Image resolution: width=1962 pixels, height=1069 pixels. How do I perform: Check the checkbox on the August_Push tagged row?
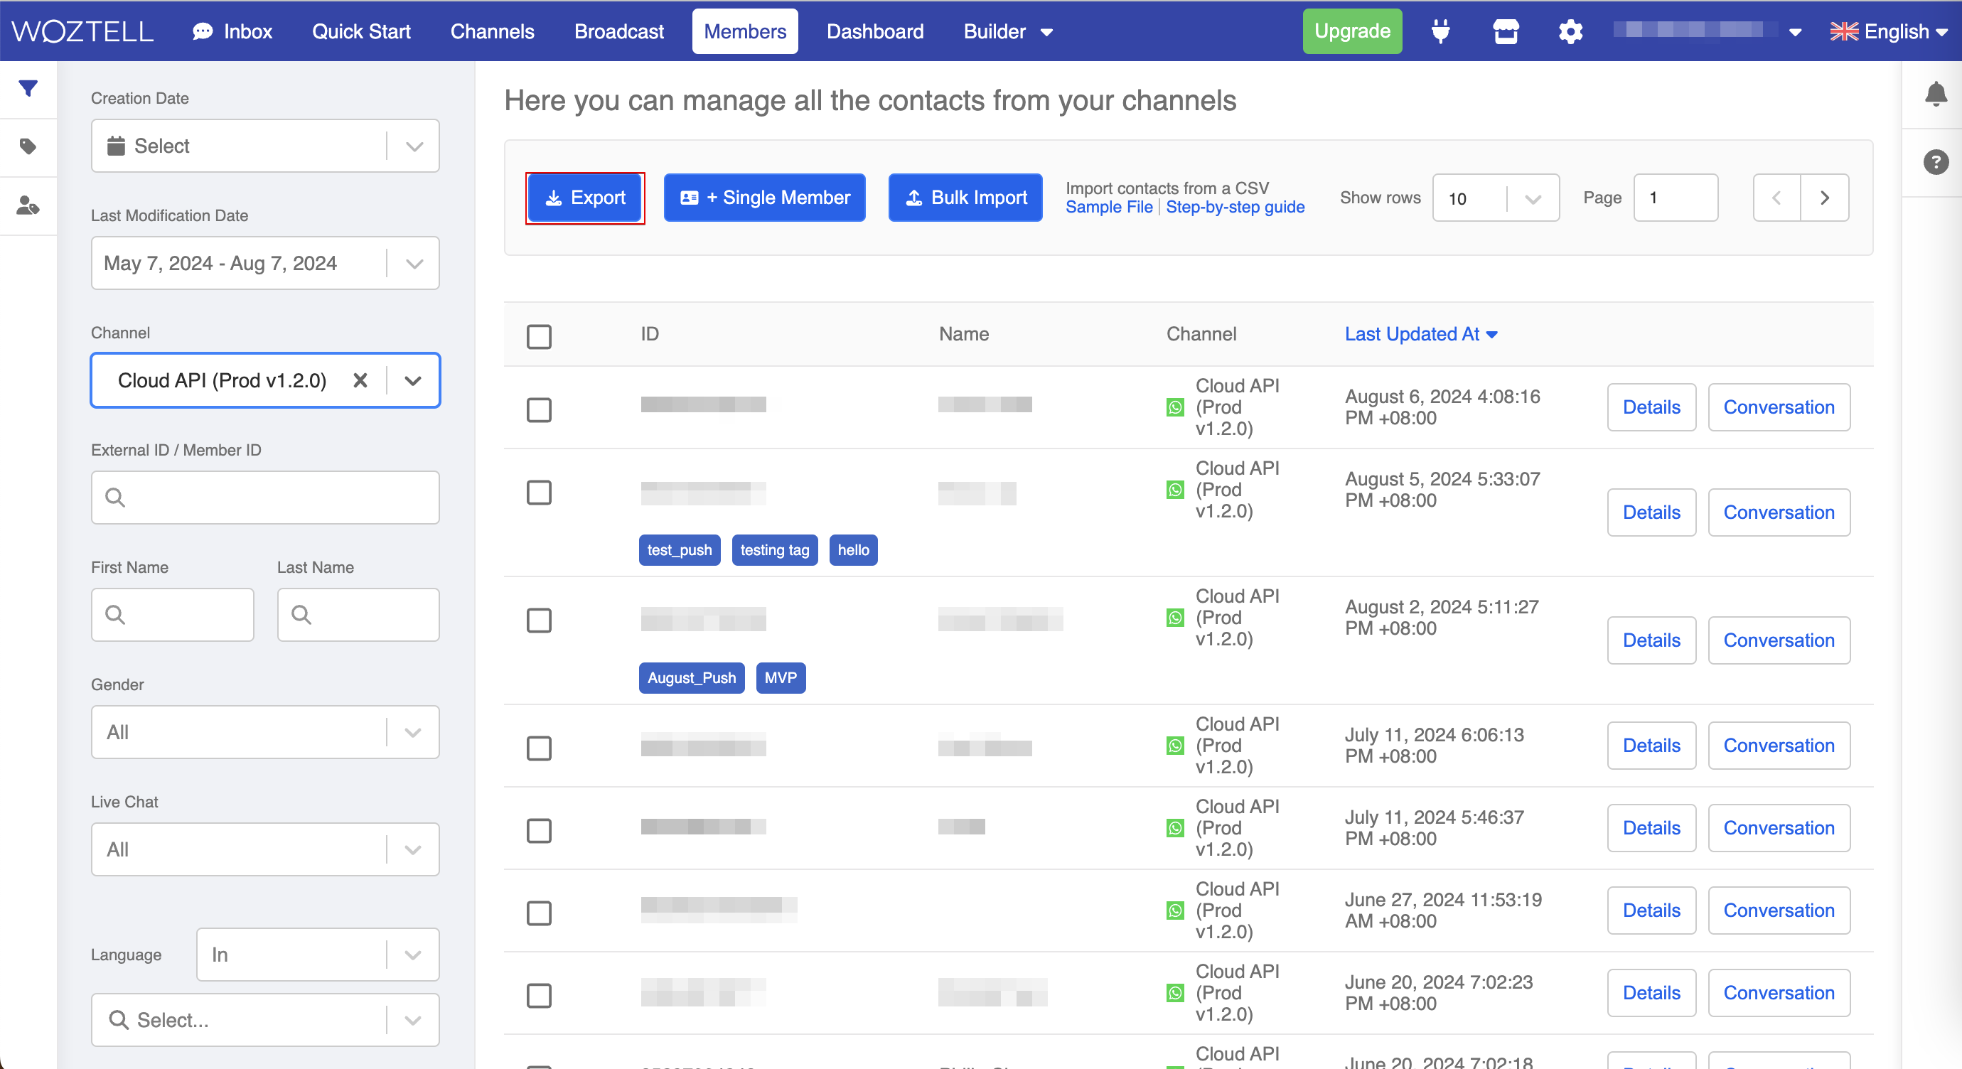540,621
